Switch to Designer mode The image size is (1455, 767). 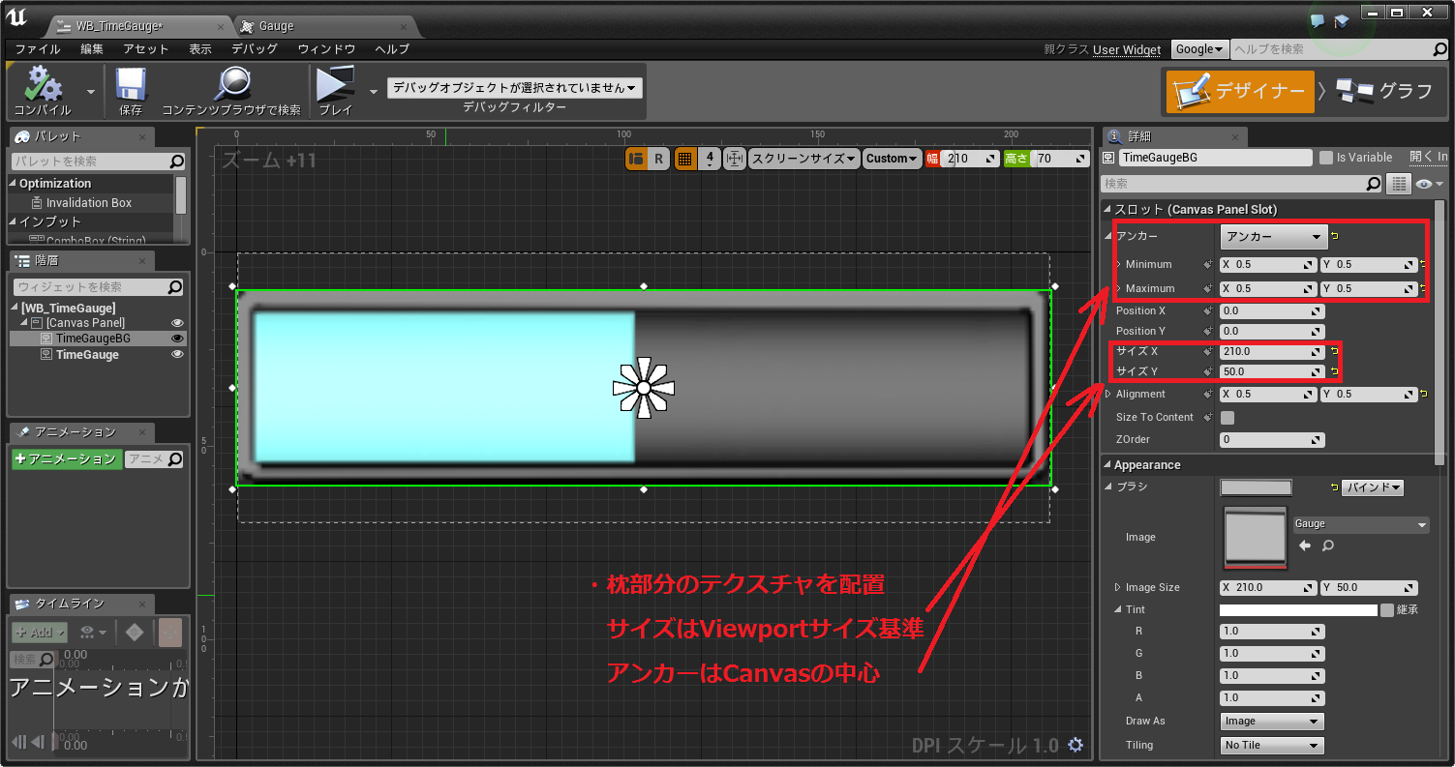click(1240, 91)
